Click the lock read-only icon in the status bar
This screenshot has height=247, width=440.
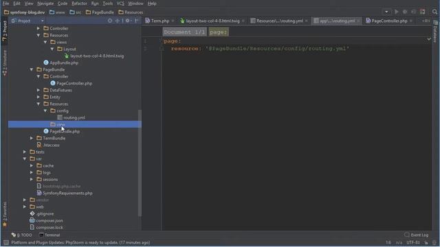(x=426, y=242)
